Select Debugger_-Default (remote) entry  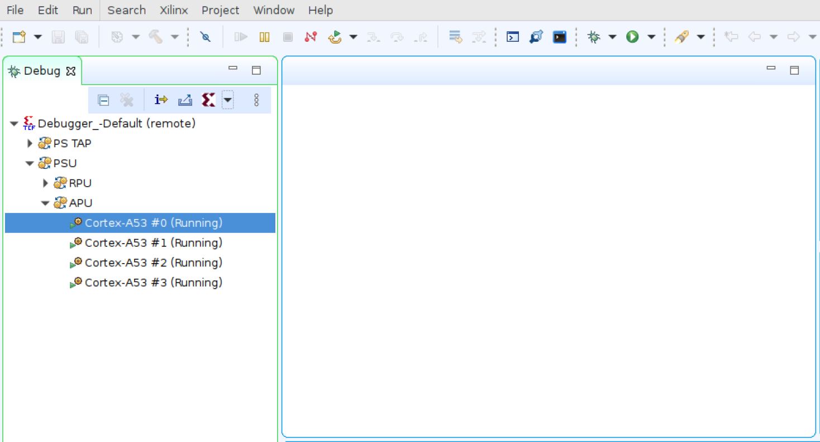click(x=116, y=123)
